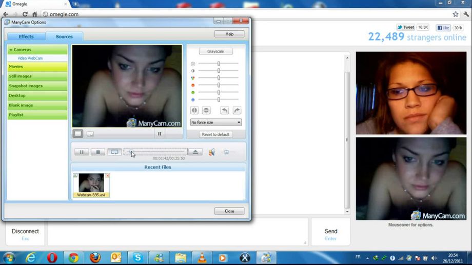Flip the image horizontally

tap(194, 110)
